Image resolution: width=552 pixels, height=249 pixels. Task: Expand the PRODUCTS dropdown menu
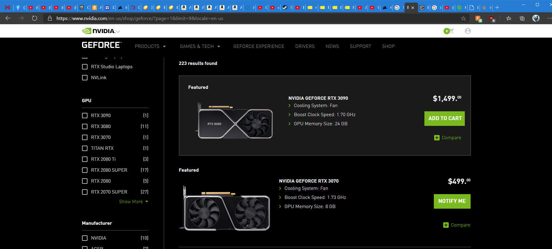point(150,46)
